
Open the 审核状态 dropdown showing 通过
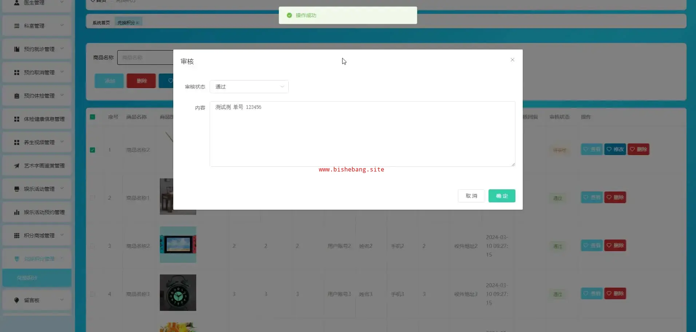pyautogui.click(x=249, y=87)
